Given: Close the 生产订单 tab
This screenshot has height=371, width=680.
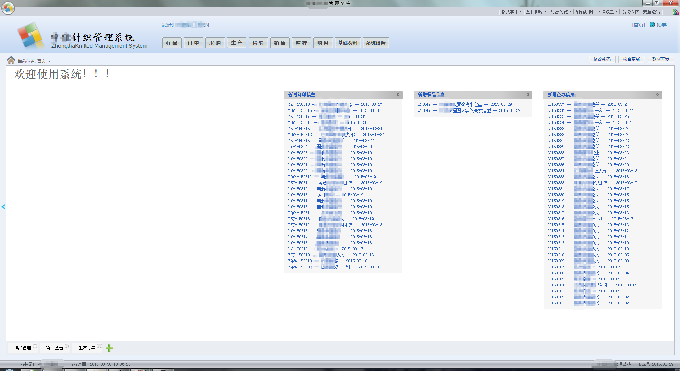Looking at the screenshot, I should pos(100,346).
